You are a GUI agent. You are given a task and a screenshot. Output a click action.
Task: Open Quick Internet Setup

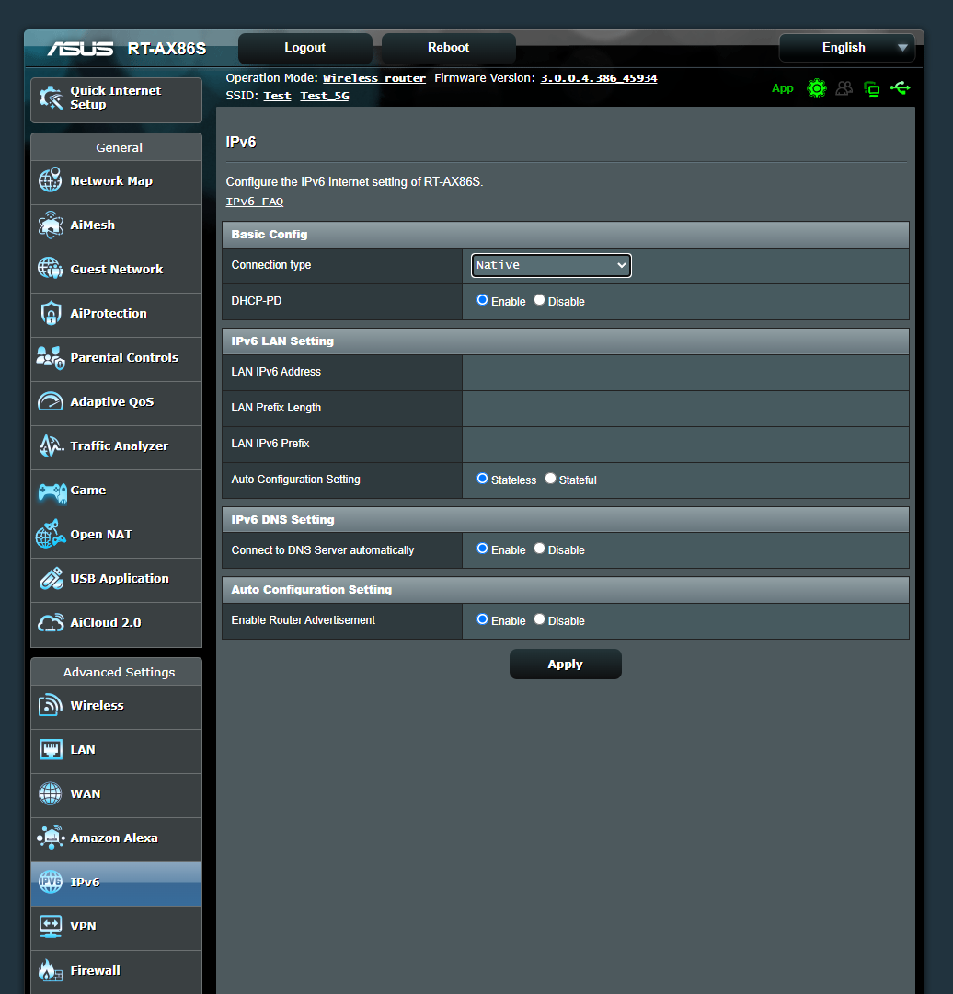116,98
